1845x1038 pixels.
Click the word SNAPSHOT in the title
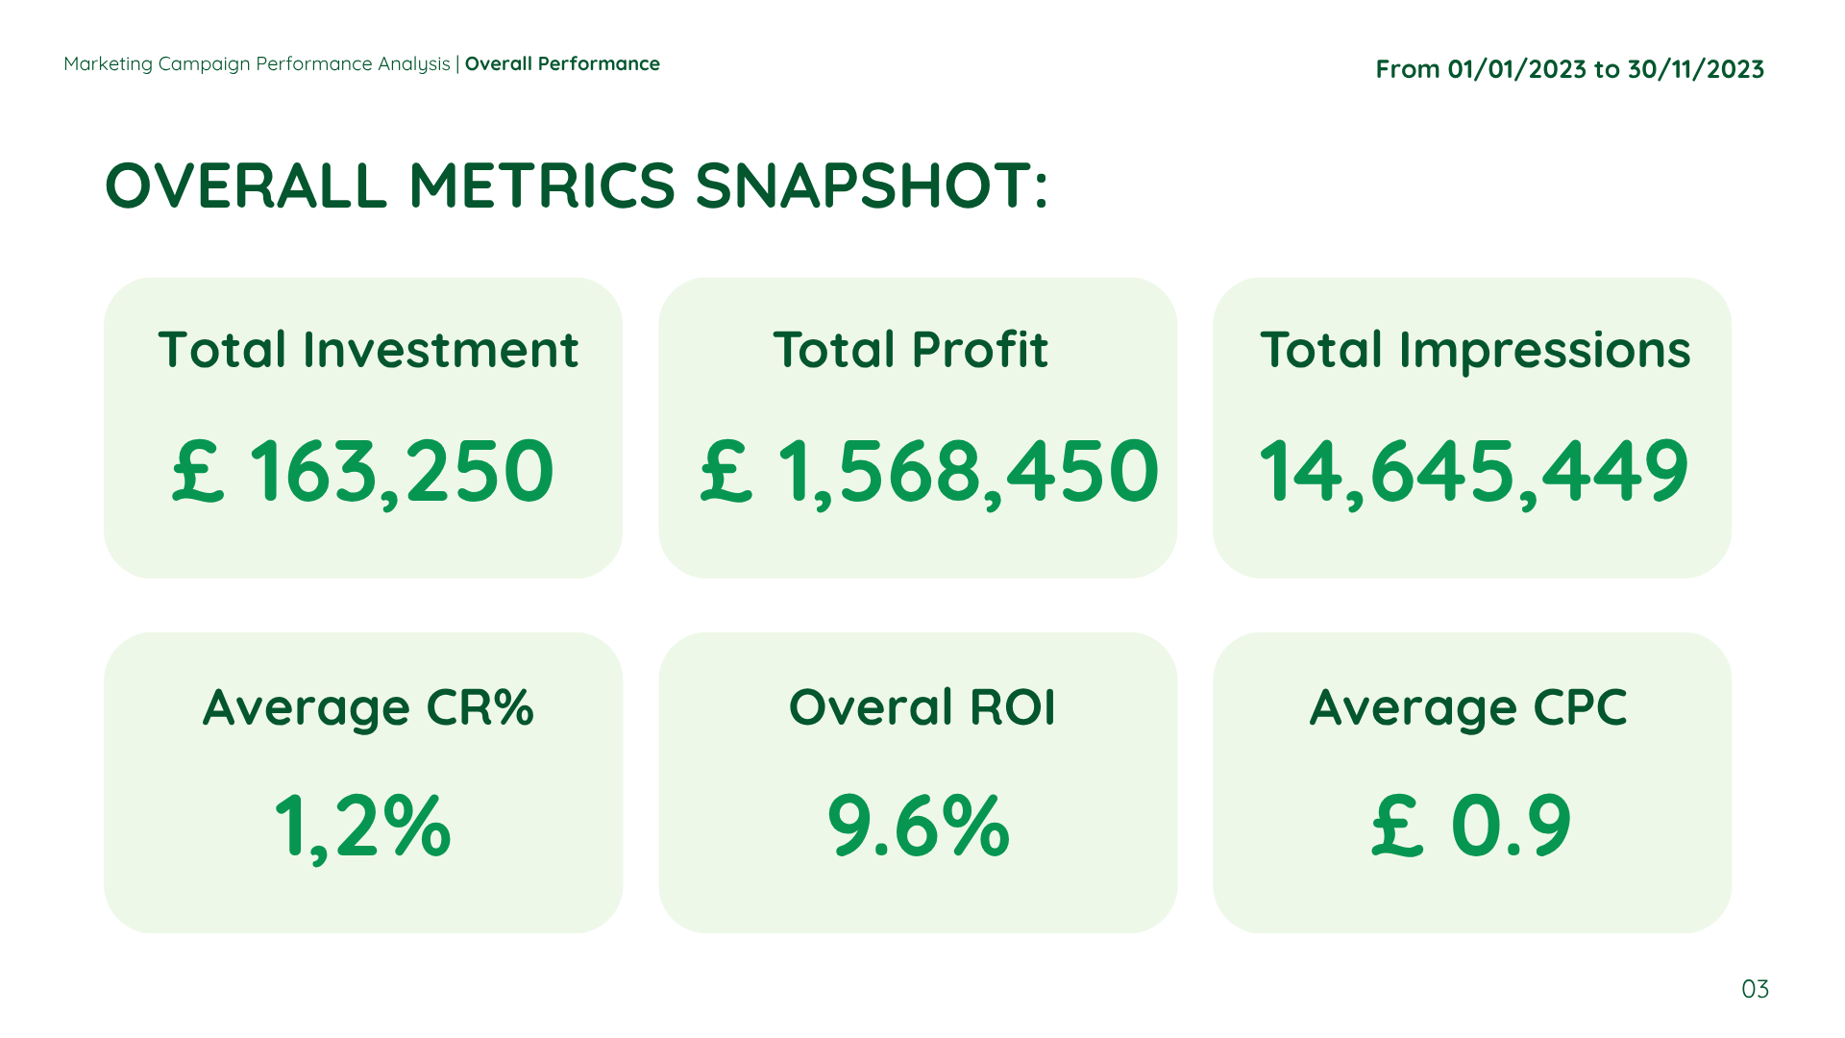pos(863,185)
